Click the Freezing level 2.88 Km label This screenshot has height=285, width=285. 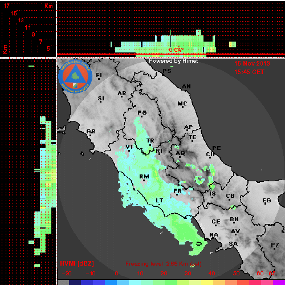coord(164,264)
